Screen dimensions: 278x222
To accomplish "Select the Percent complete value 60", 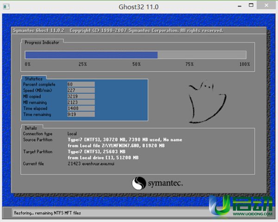I will [x=81, y=84].
